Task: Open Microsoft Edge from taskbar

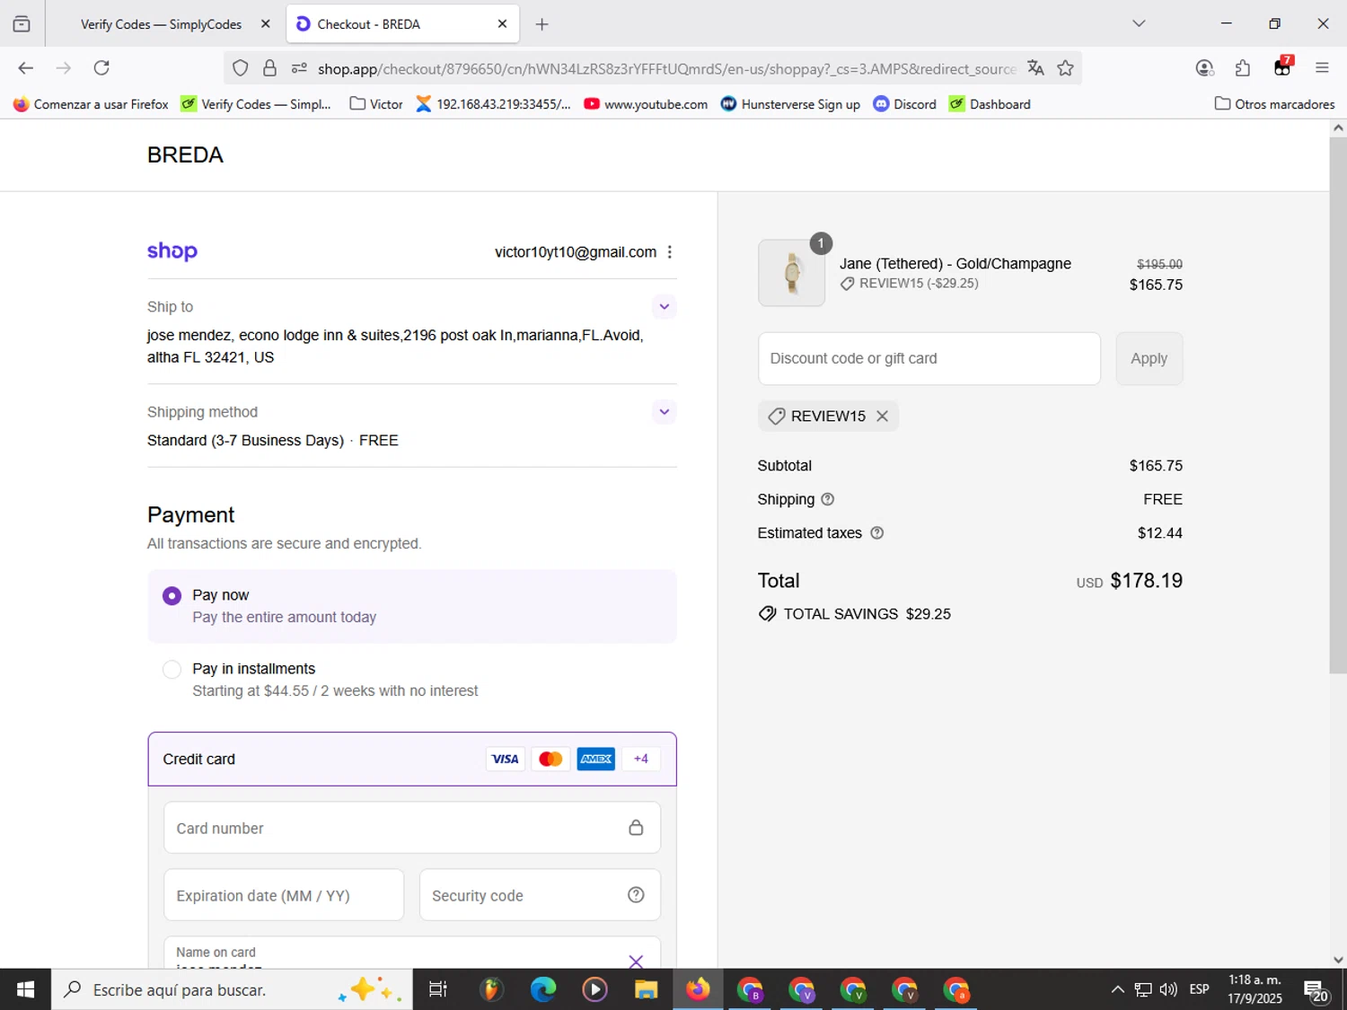Action: click(543, 989)
